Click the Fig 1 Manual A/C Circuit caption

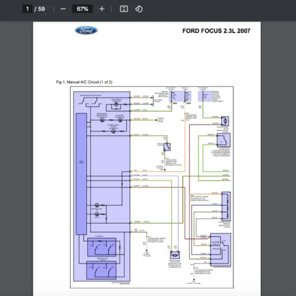point(84,82)
